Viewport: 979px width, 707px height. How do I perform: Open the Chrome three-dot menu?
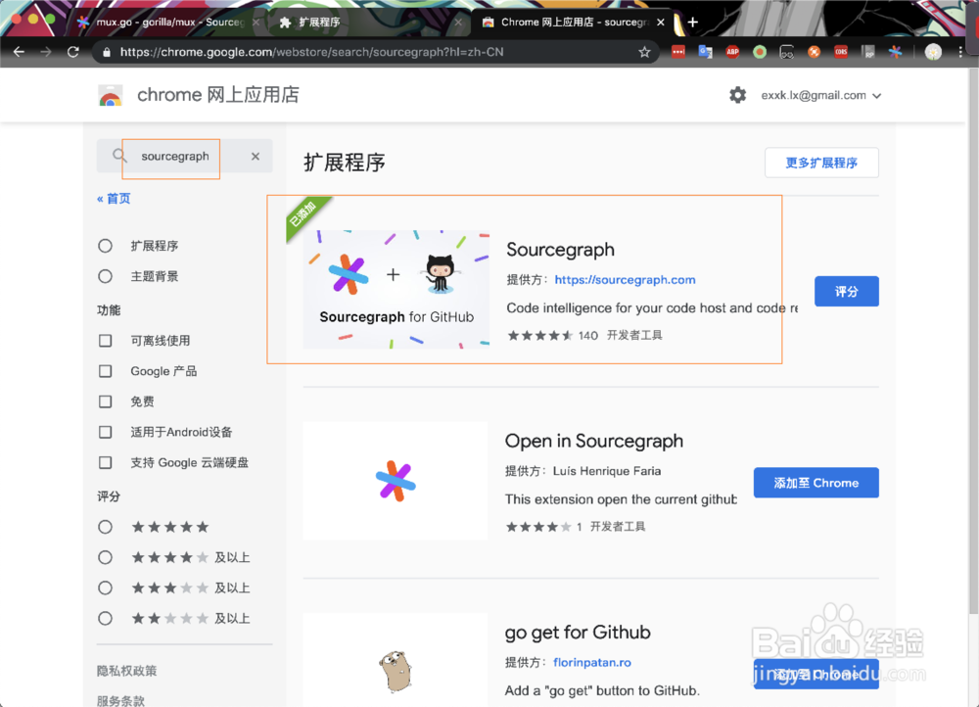pyautogui.click(x=960, y=52)
